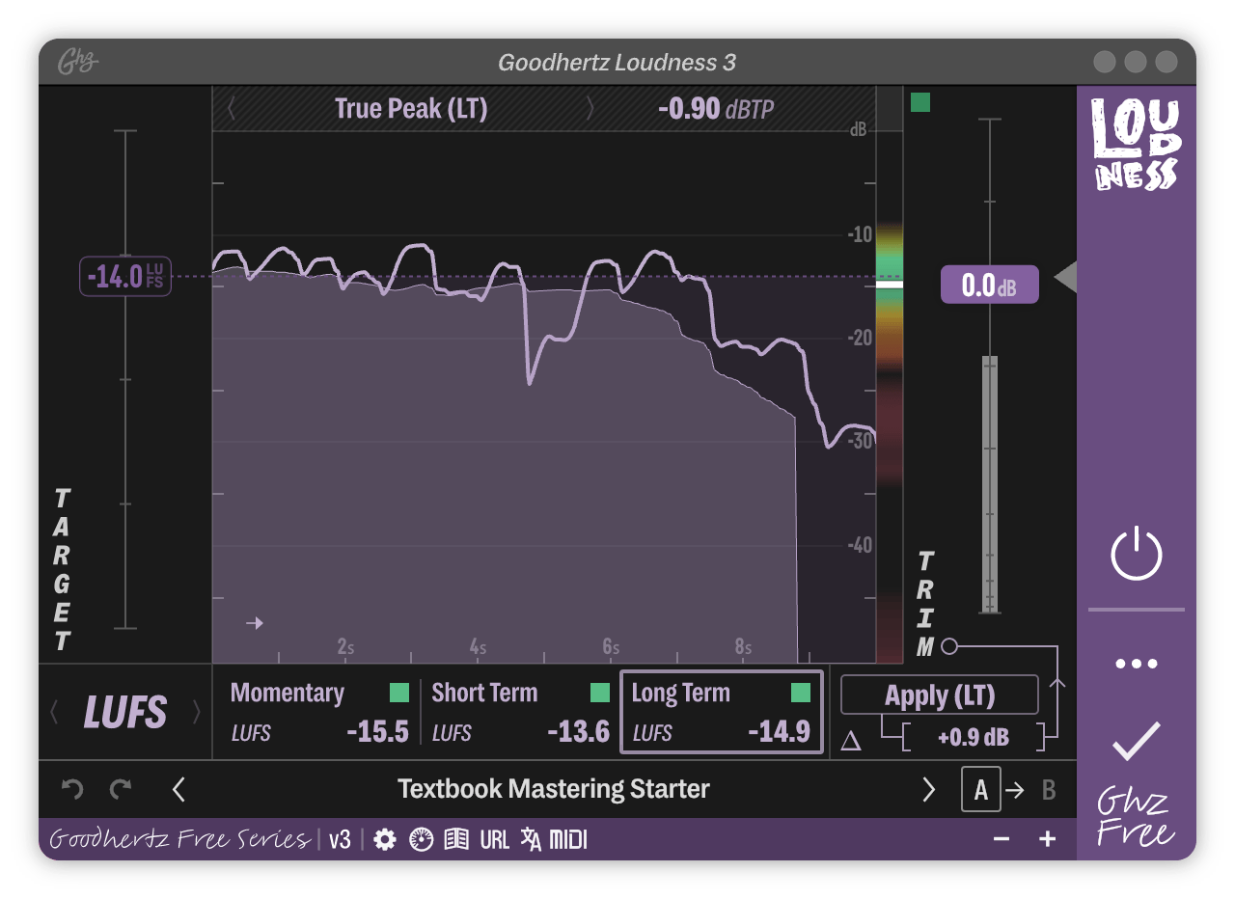
Task: Click the small arrow icon in the graph
Action: pyautogui.click(x=255, y=623)
